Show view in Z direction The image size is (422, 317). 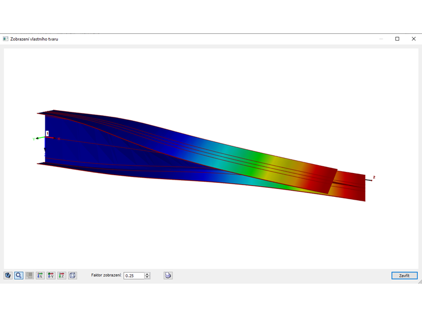coord(62,275)
